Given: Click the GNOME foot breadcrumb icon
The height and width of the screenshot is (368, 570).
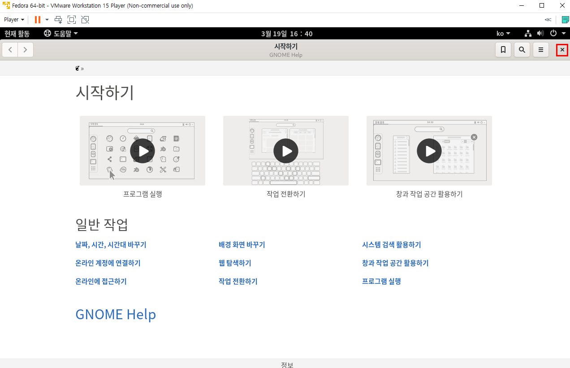Looking at the screenshot, I should pos(78,68).
